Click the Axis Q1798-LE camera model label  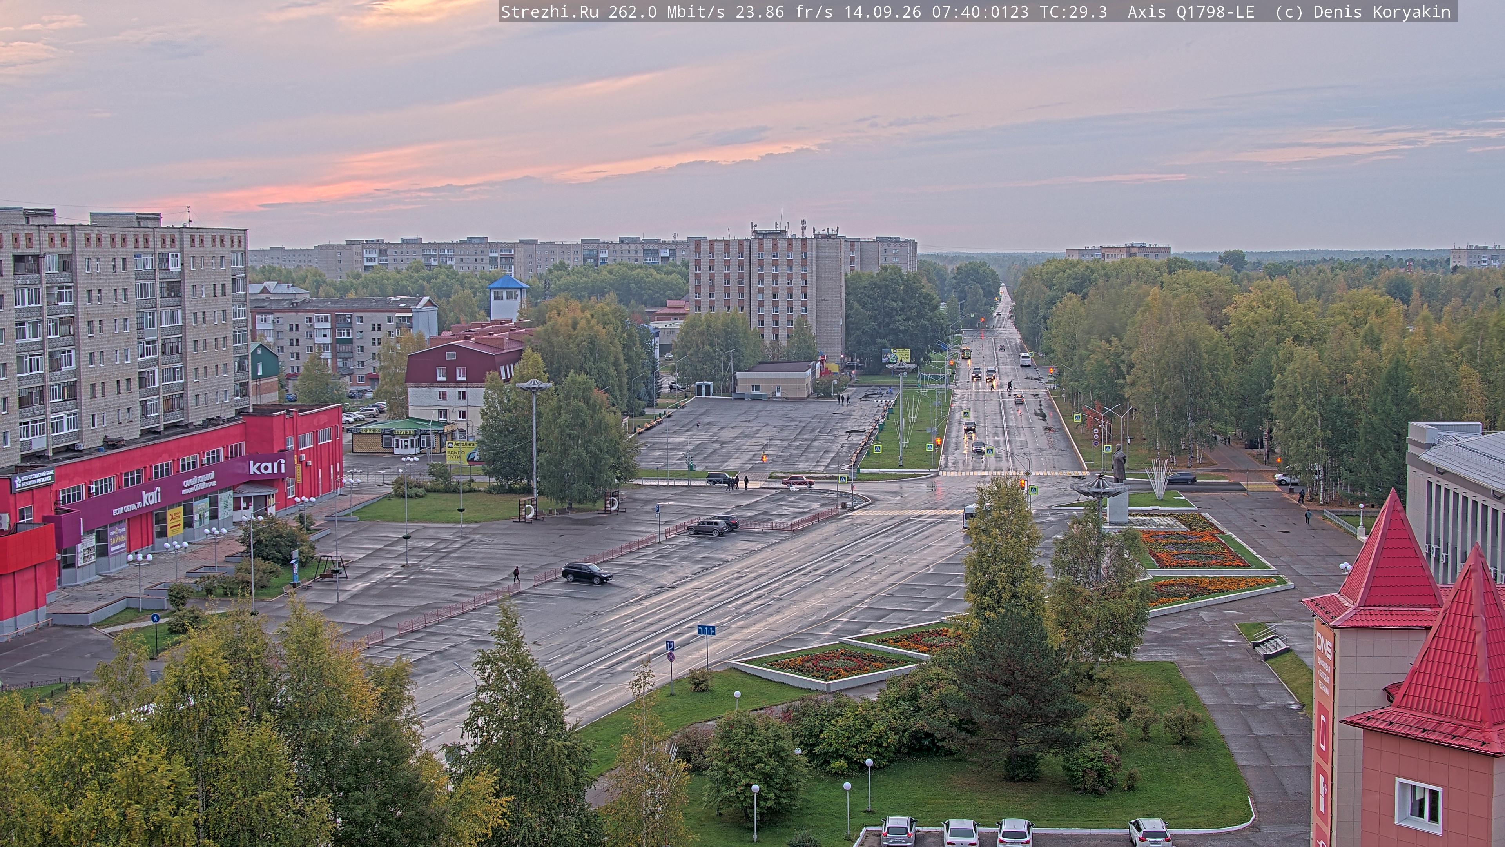(1191, 12)
